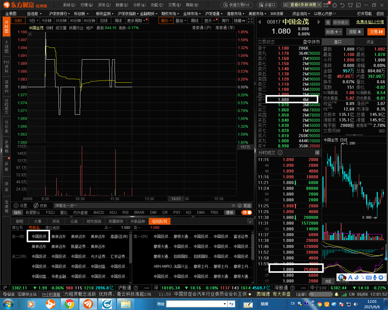
Task: Click status bar search box
Action: [320, 294]
